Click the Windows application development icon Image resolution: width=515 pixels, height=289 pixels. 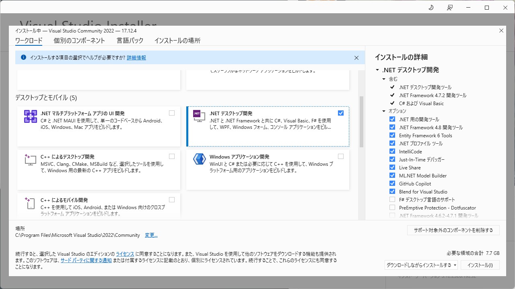pos(199,159)
